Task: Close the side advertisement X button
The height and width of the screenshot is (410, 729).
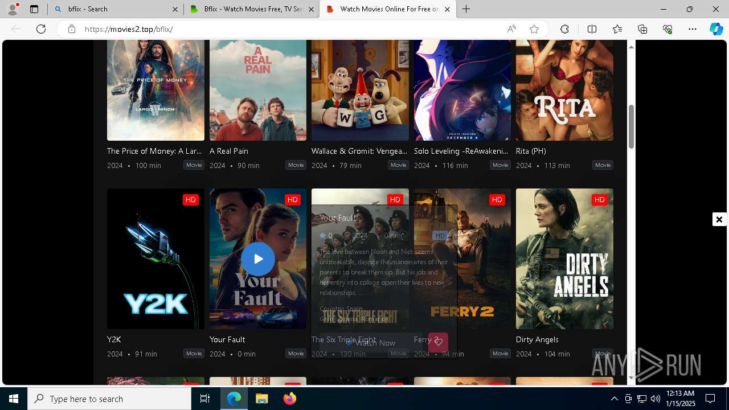Action: pos(719,219)
